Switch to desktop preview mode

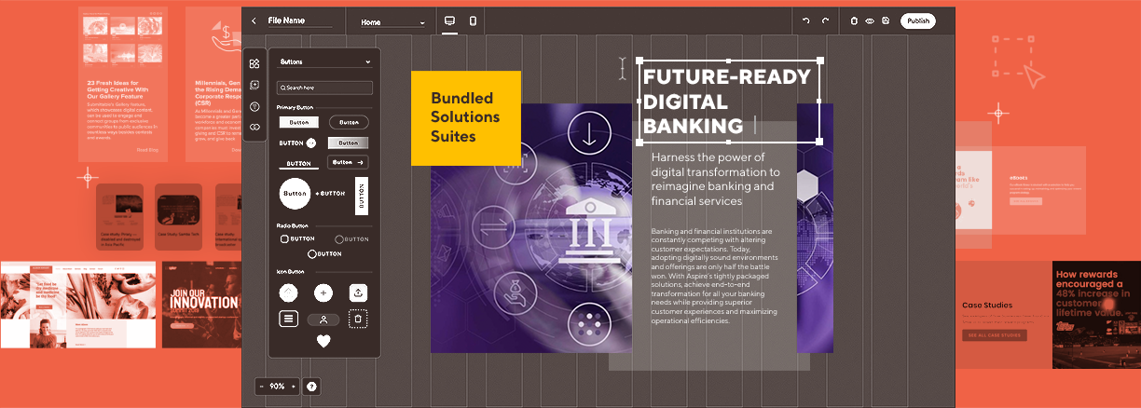pyautogui.click(x=449, y=21)
